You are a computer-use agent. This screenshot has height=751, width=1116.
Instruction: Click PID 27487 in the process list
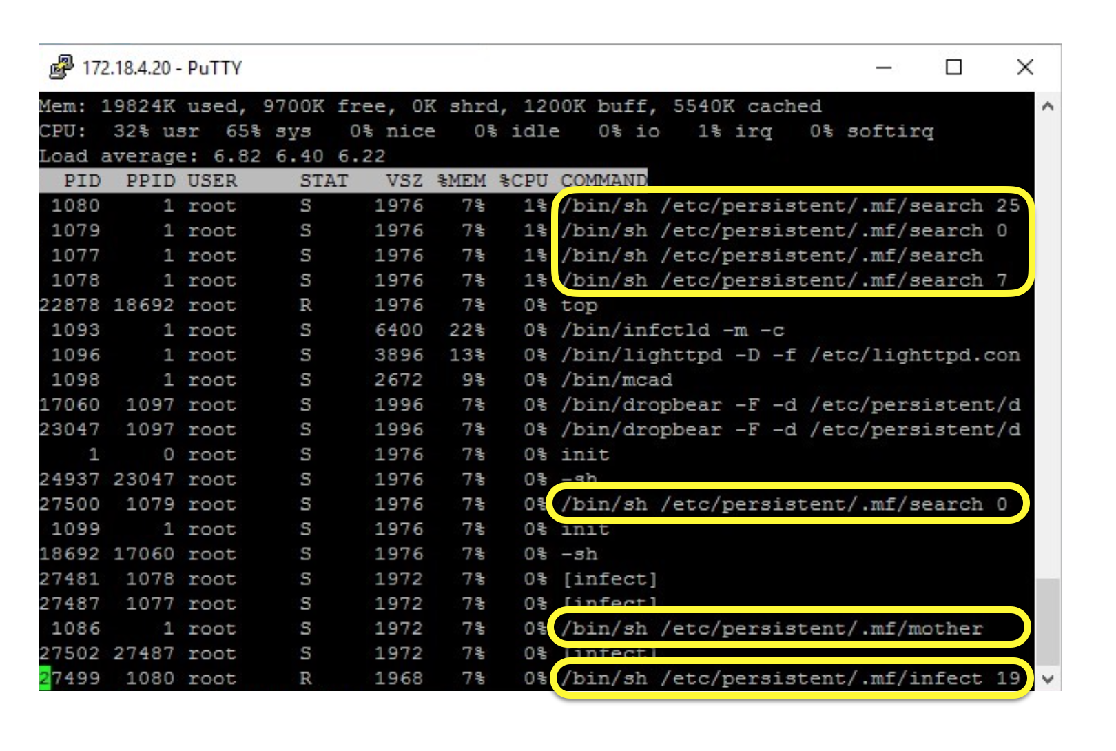tap(70, 604)
